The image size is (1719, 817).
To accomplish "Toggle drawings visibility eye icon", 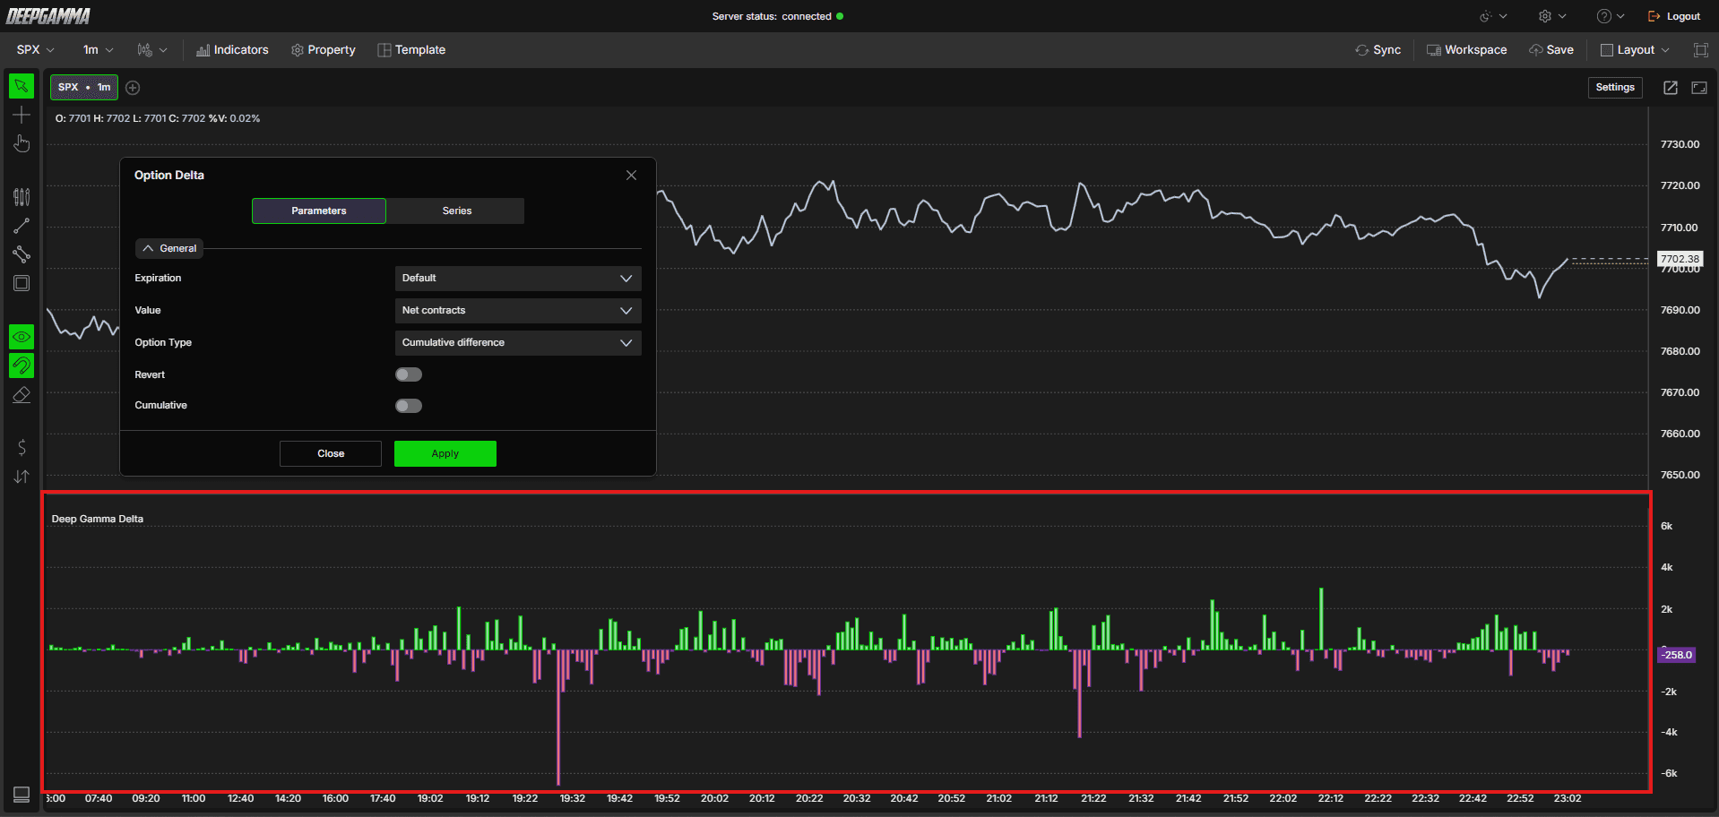I will (22, 337).
